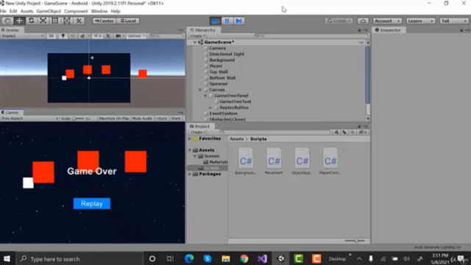The height and width of the screenshot is (265, 471).
Task: Collapse GameScene root in Hierarchy
Action: point(195,43)
